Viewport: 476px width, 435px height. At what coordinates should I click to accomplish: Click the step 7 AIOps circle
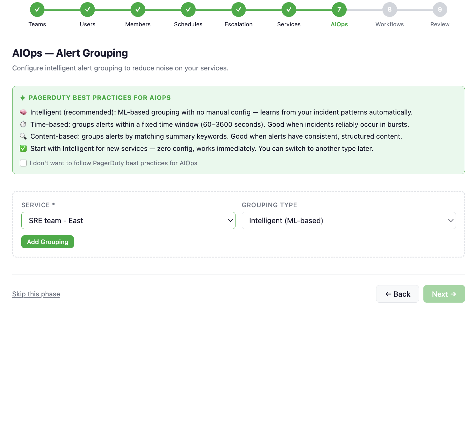(x=339, y=9)
